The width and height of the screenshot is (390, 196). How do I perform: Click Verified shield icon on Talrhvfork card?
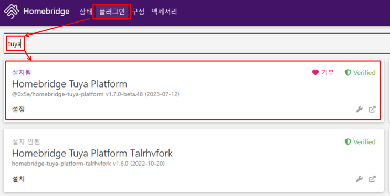coord(347,142)
